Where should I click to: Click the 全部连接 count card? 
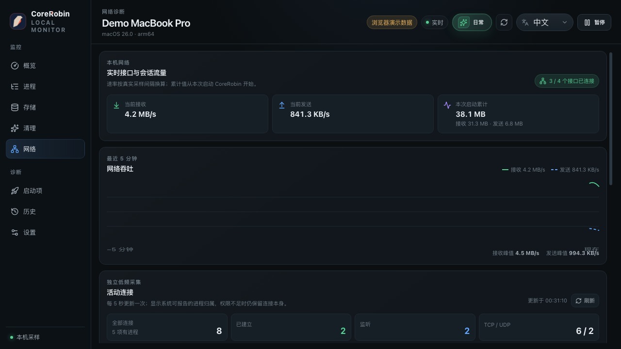click(x=167, y=327)
